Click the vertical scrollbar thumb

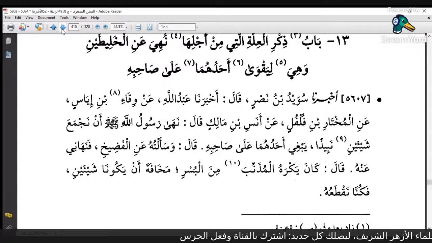(x=429, y=182)
